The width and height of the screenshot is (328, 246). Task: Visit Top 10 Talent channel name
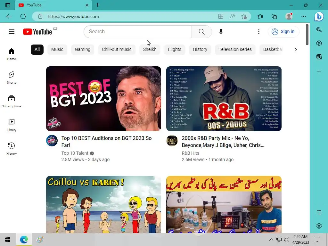click(x=75, y=153)
